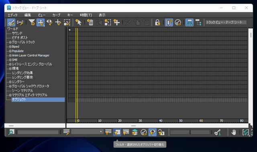Click the select-by-name search field

pyautogui.click(x=38, y=132)
